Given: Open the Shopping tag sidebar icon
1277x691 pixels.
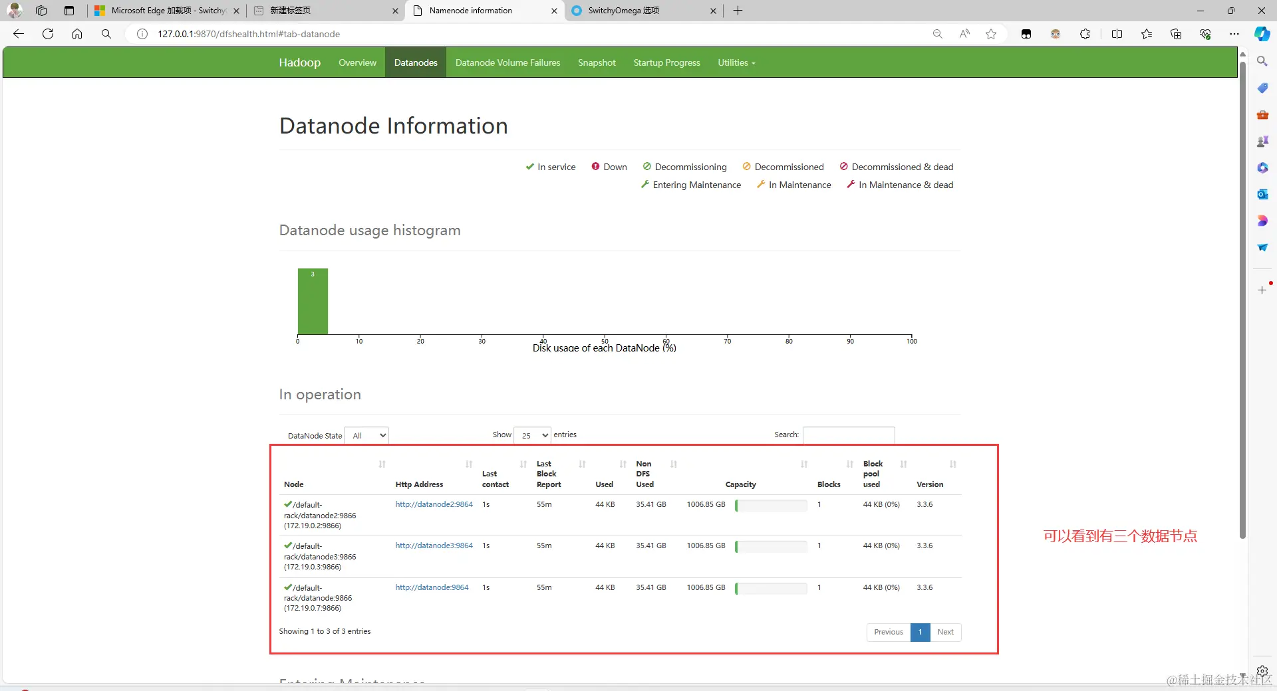Looking at the screenshot, I should click(1262, 88).
